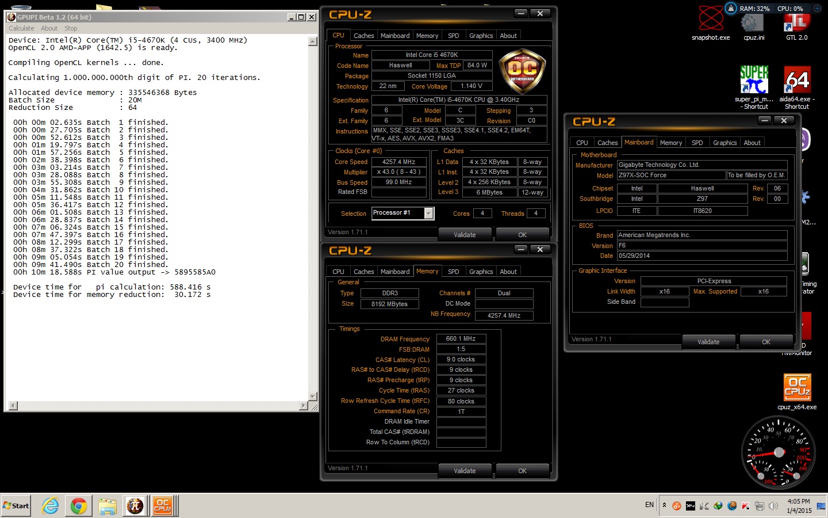Click Validate in the CPU tab window
Viewport: 828px width, 518px height.
pos(465,235)
